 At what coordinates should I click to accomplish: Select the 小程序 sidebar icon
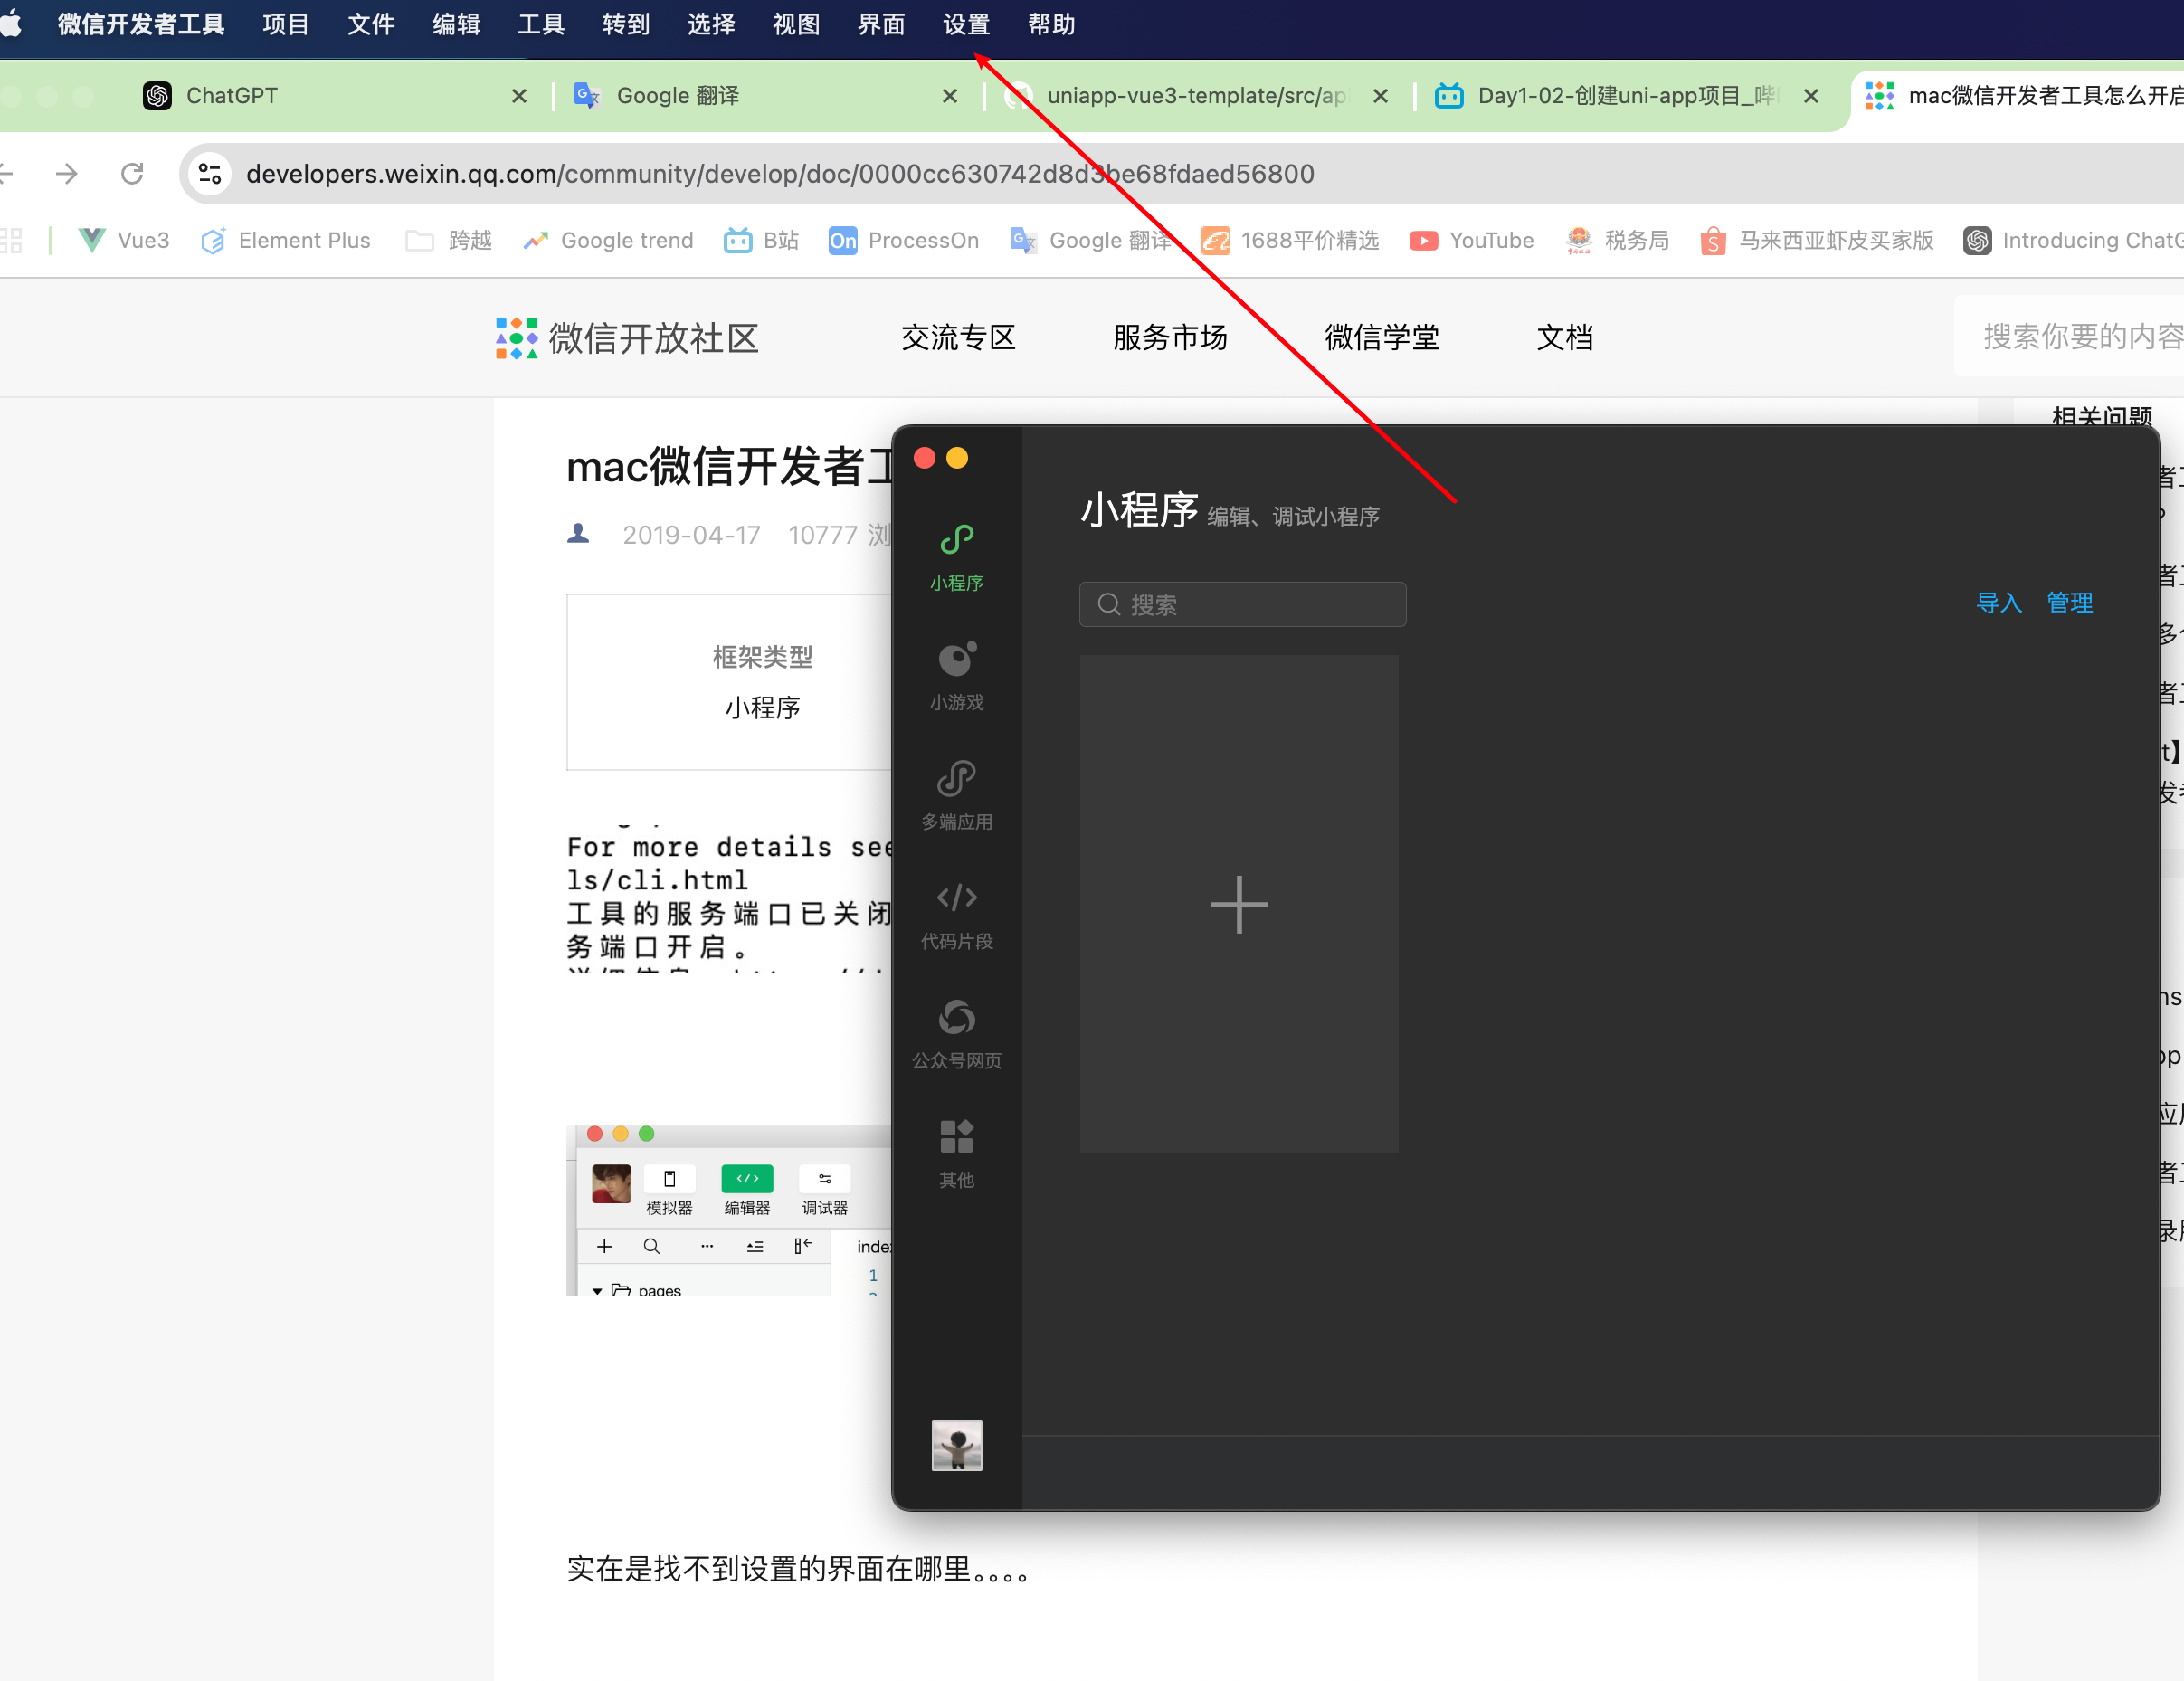coord(956,556)
